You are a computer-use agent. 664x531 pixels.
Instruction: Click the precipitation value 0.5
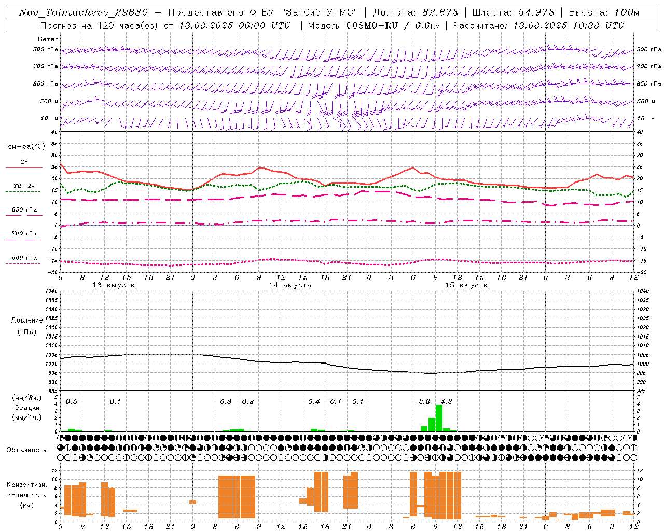(x=72, y=402)
